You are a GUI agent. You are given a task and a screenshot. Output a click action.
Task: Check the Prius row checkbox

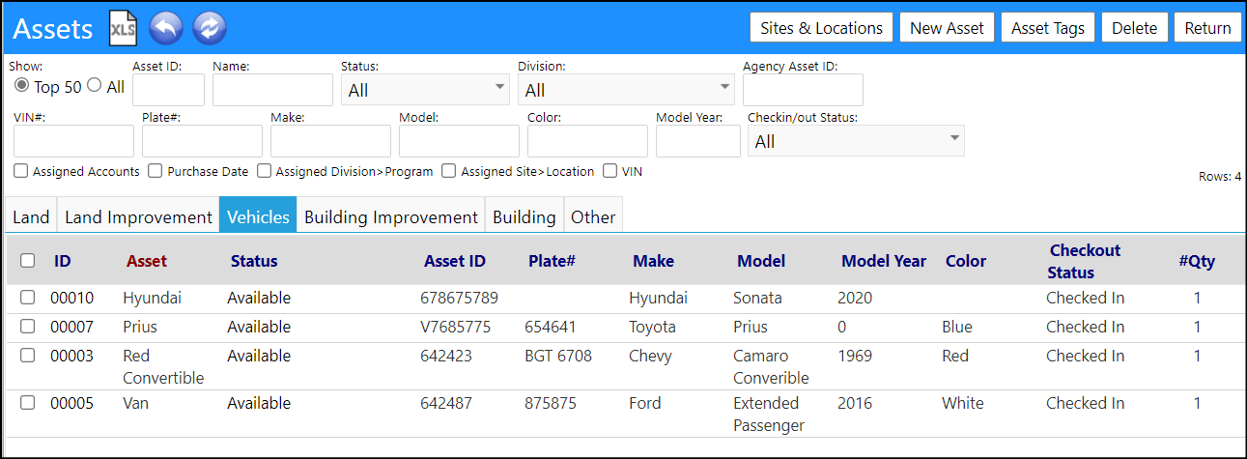click(28, 327)
